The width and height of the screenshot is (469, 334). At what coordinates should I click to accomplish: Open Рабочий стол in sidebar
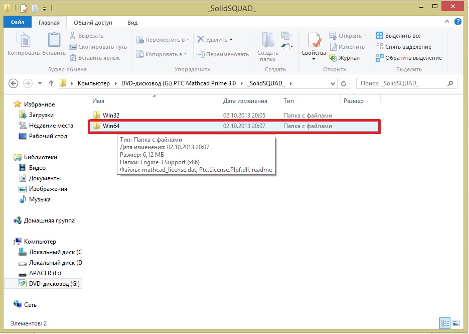[48, 136]
